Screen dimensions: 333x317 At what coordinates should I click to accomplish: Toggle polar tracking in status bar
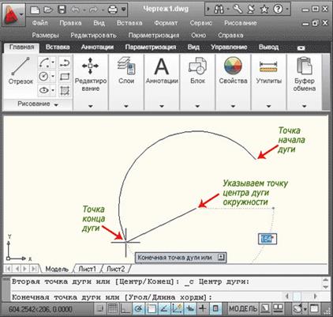click(138, 308)
